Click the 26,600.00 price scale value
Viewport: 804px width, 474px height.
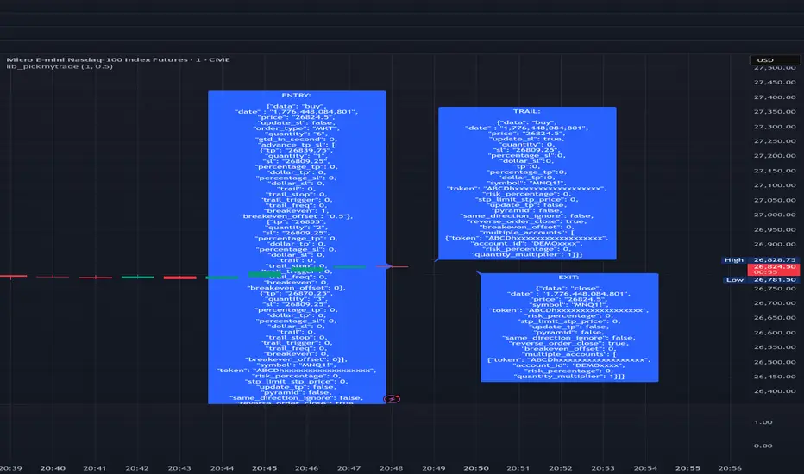775,332
